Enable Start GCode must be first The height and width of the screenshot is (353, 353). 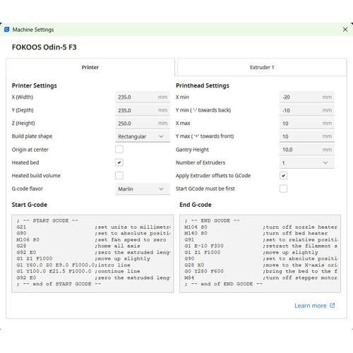[x=283, y=189]
